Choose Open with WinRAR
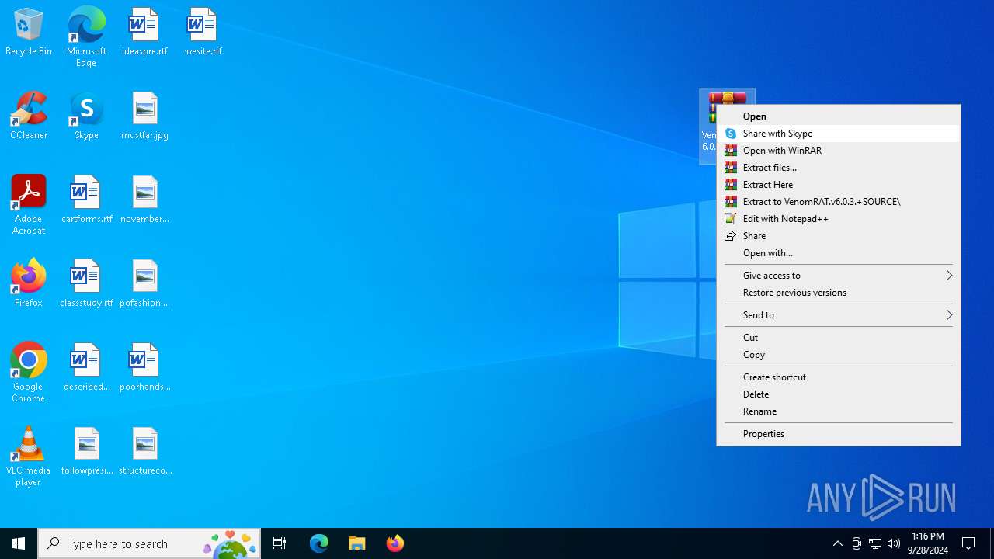This screenshot has width=994, height=559. coord(839,151)
